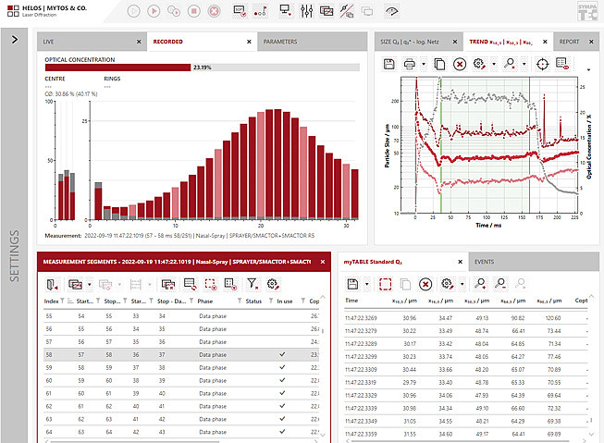604x443 pixels.
Task: Click the crosshair target icon in trend toolbar
Action: pyautogui.click(x=542, y=64)
